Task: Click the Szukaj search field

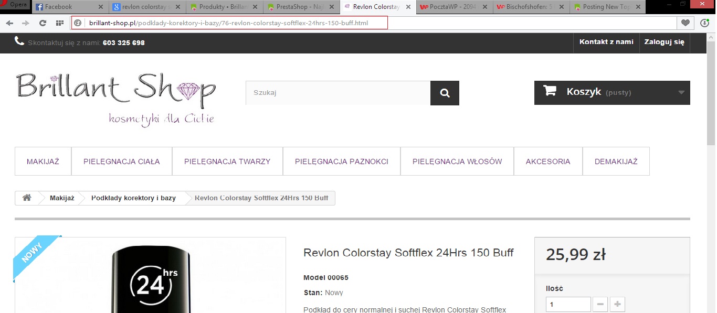Action: pyautogui.click(x=338, y=93)
